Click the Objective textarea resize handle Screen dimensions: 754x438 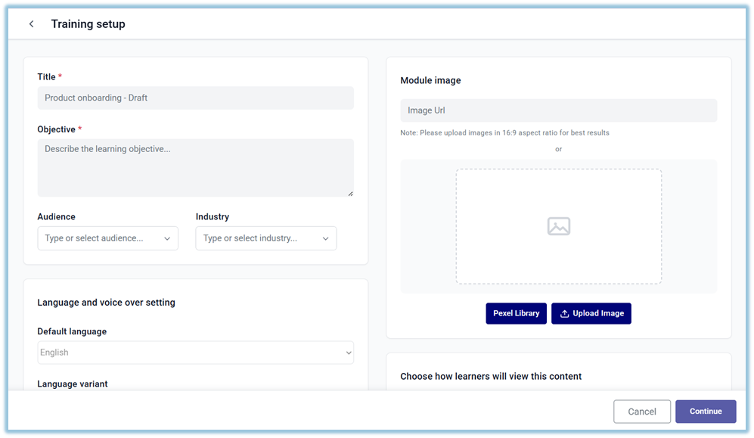(349, 193)
